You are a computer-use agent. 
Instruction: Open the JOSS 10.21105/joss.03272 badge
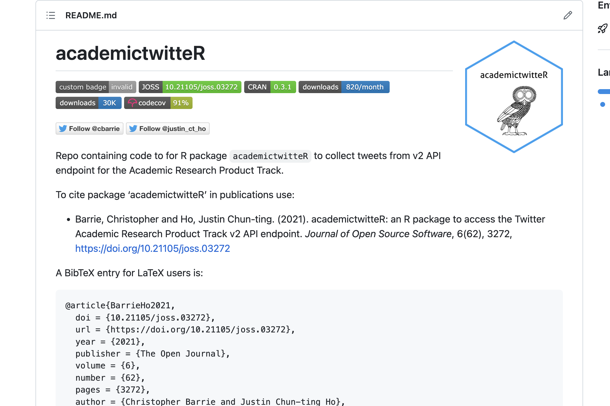(190, 87)
